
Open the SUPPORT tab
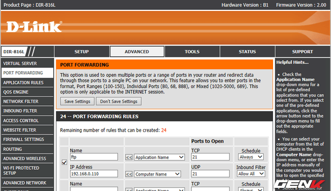pyautogui.click(x=303, y=52)
